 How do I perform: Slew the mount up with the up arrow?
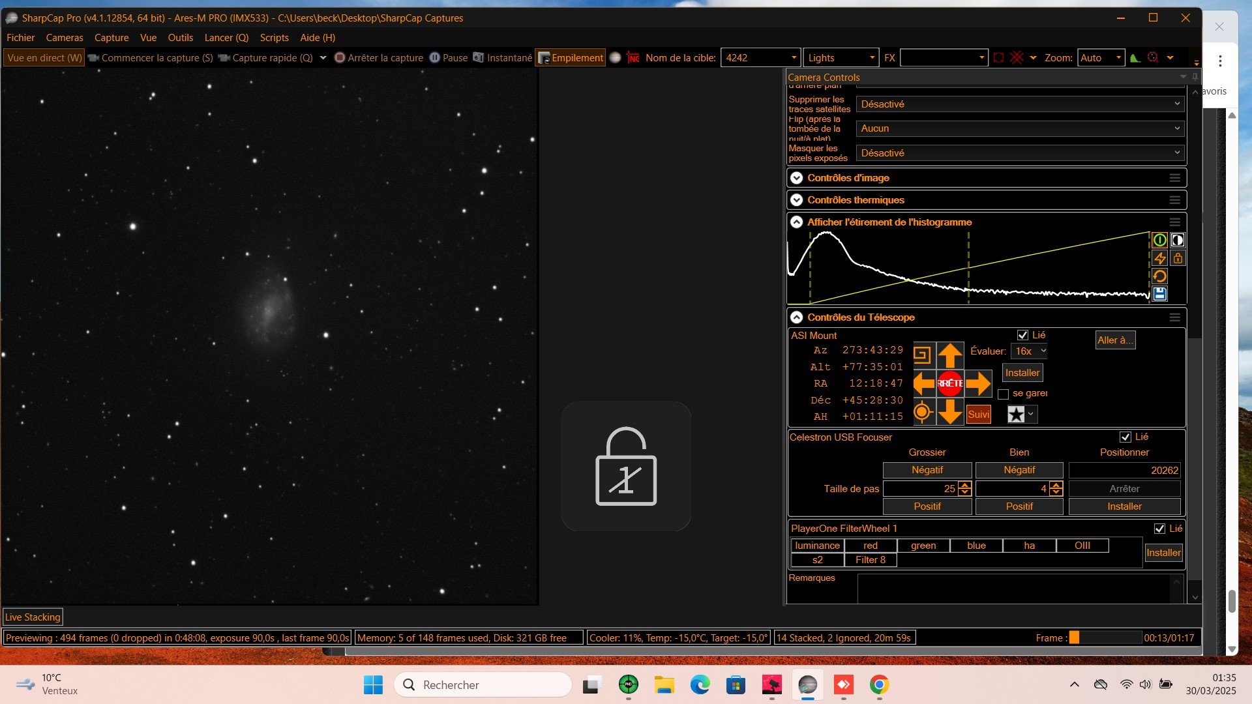(950, 355)
